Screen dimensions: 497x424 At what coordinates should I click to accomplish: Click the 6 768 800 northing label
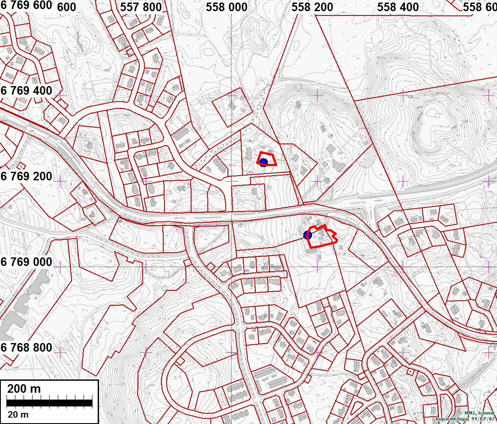coord(26,348)
